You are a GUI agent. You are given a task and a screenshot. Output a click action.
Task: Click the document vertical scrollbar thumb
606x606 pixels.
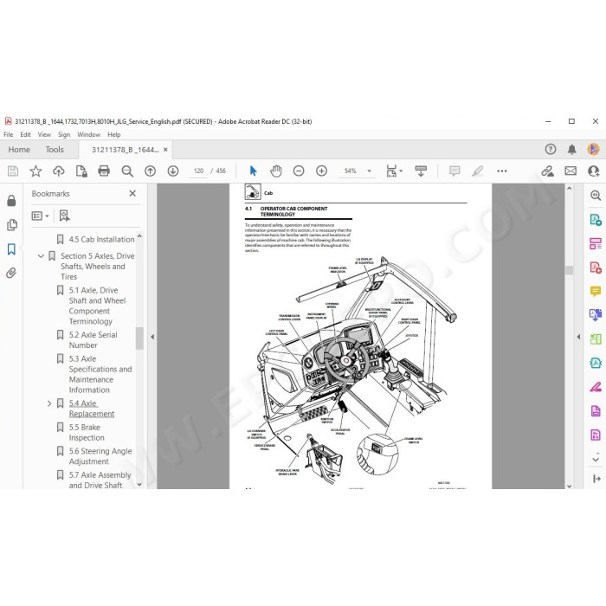pyautogui.click(x=569, y=270)
